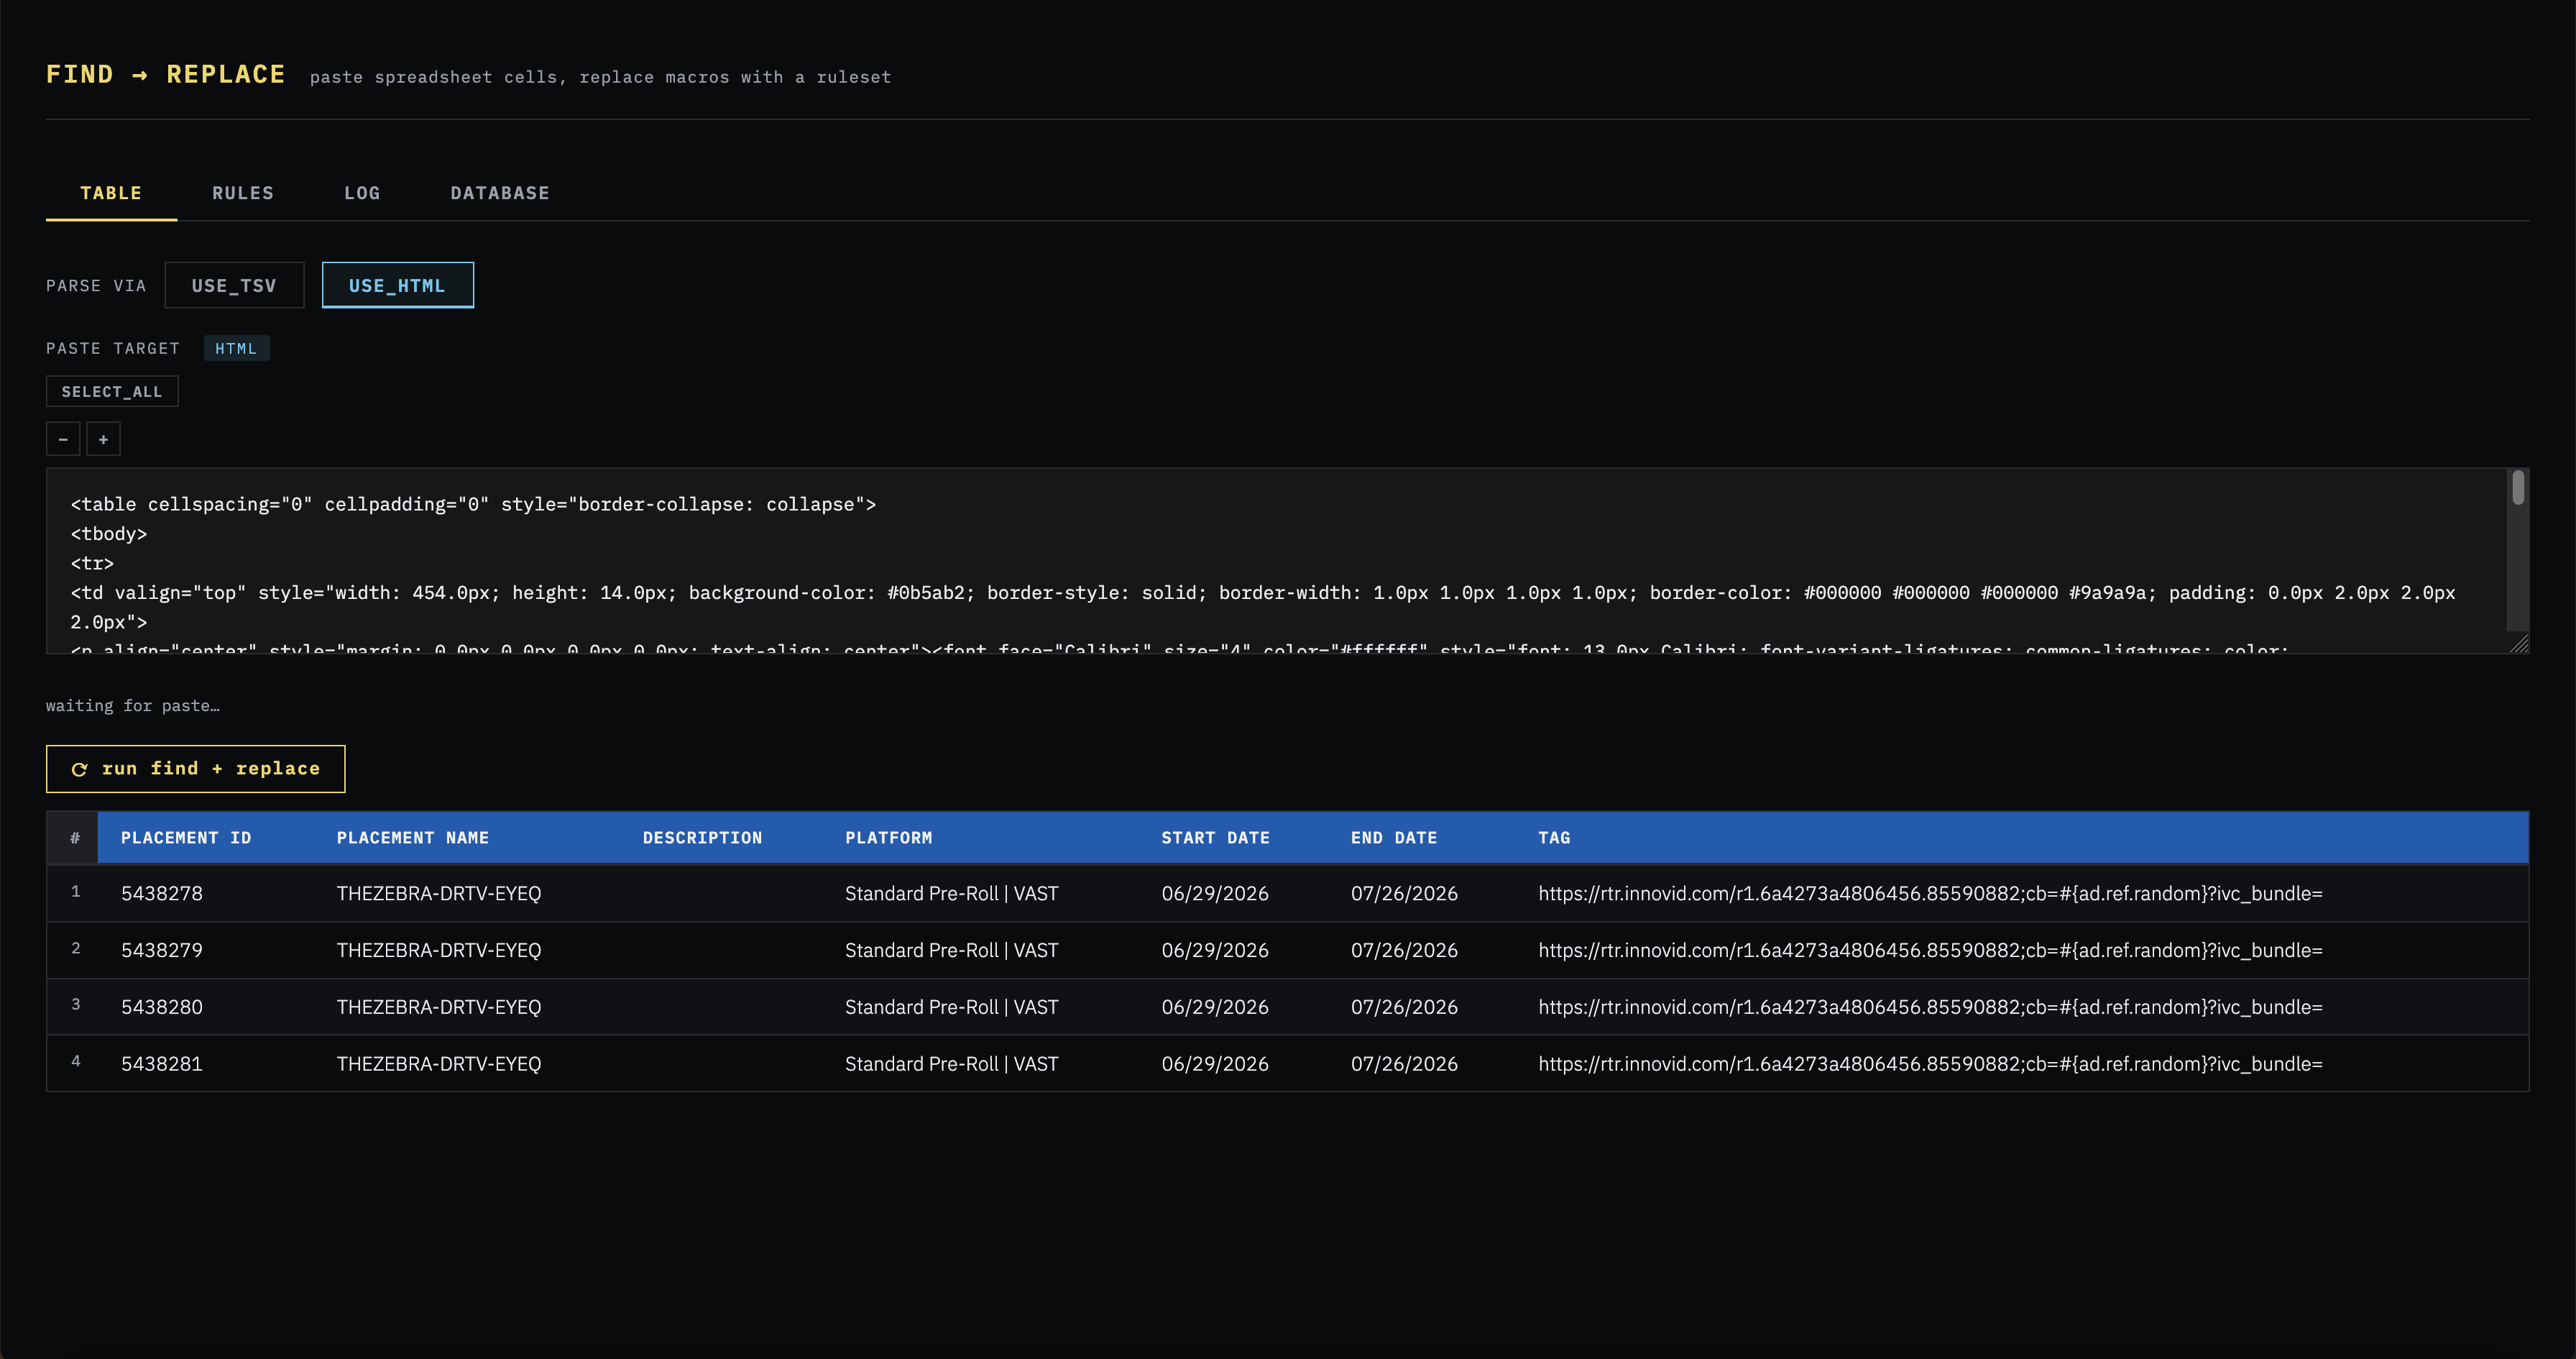Screen dimensions: 2576x1359
Task: Select placement ID 5438278
Action: tap(162, 894)
